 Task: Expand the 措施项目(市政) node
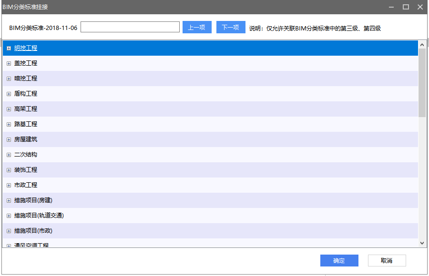pos(9,231)
